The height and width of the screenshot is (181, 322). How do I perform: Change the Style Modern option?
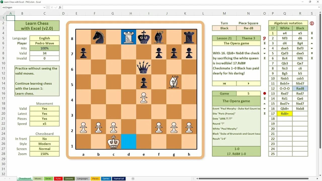coord(45,144)
